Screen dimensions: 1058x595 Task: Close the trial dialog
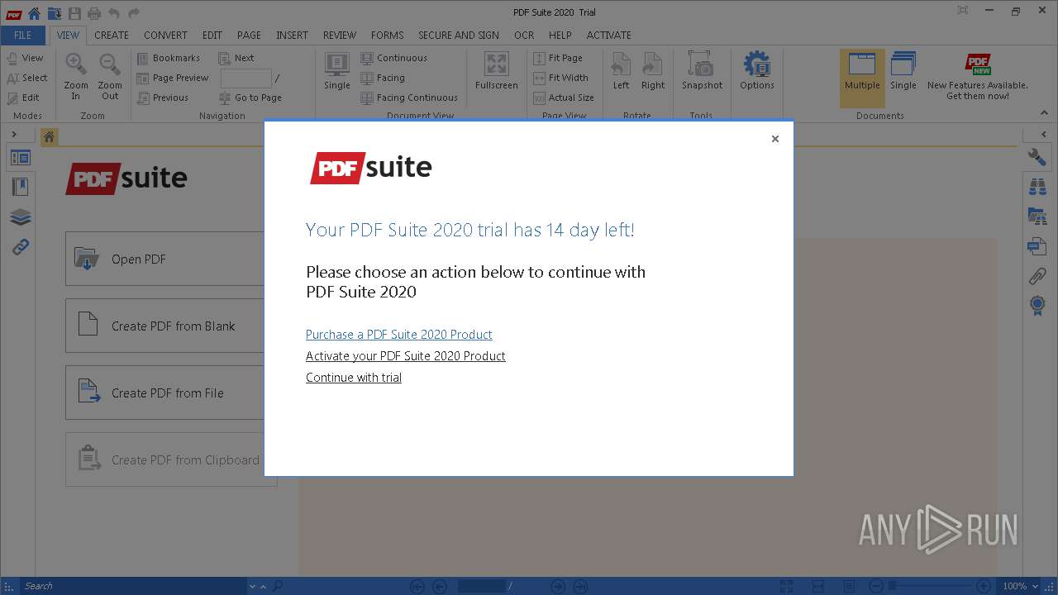point(775,139)
